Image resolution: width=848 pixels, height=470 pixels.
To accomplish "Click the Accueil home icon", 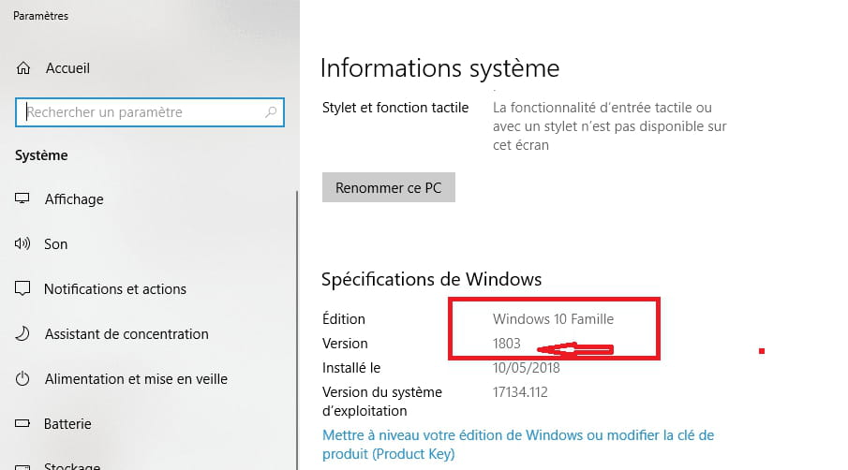I will tap(23, 68).
